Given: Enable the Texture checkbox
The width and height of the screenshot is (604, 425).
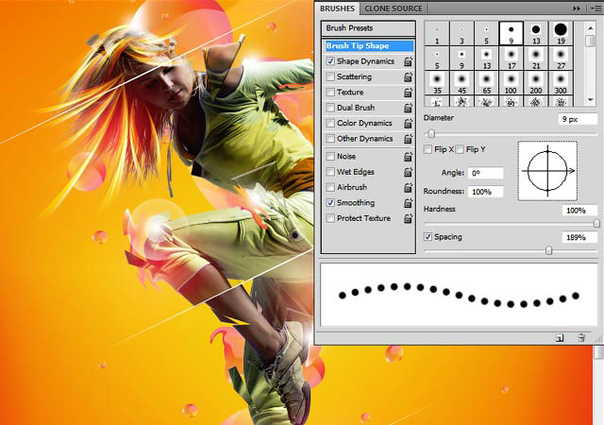Looking at the screenshot, I should 330,93.
